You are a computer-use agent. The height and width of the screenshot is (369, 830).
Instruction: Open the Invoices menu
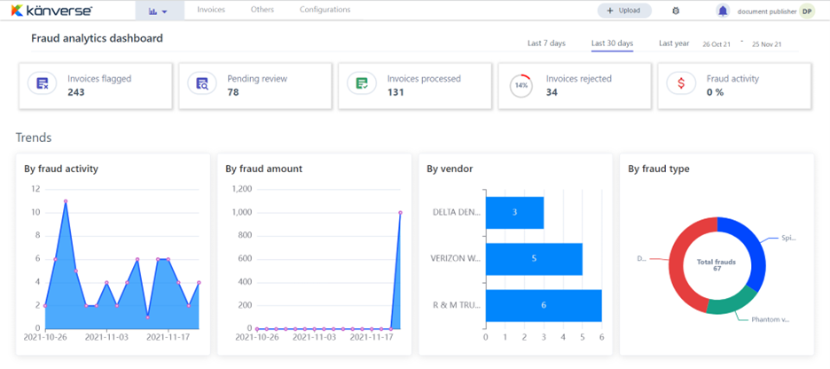click(211, 10)
